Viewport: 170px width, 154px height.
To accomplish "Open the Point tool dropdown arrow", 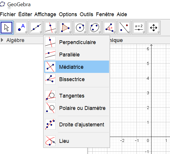I will click(x=26, y=32).
